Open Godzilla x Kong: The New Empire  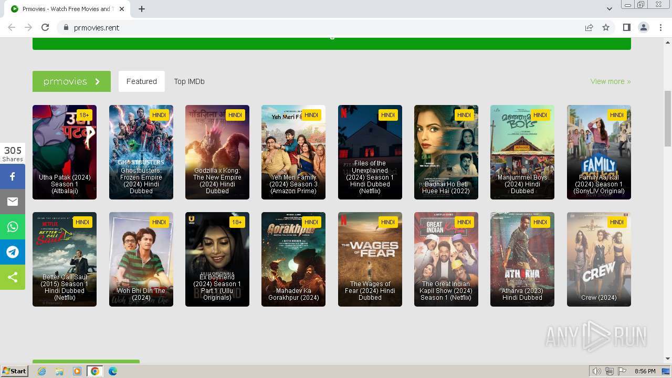pos(217,152)
